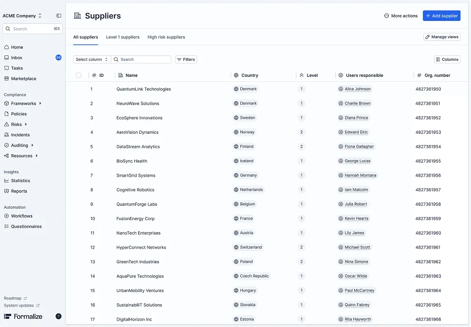Viewport: 471px width, 327px height.
Task: Click the Home house icon
Action: click(7, 47)
